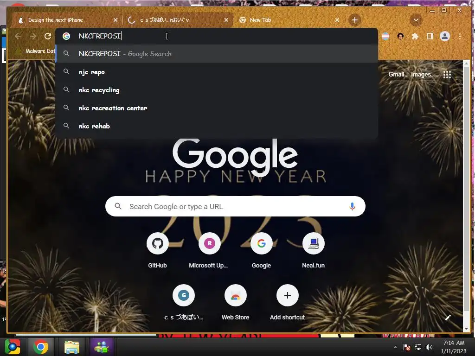Open the Microsoft Up... shortcut
Viewport: 475px width, 356px height.
(209, 251)
